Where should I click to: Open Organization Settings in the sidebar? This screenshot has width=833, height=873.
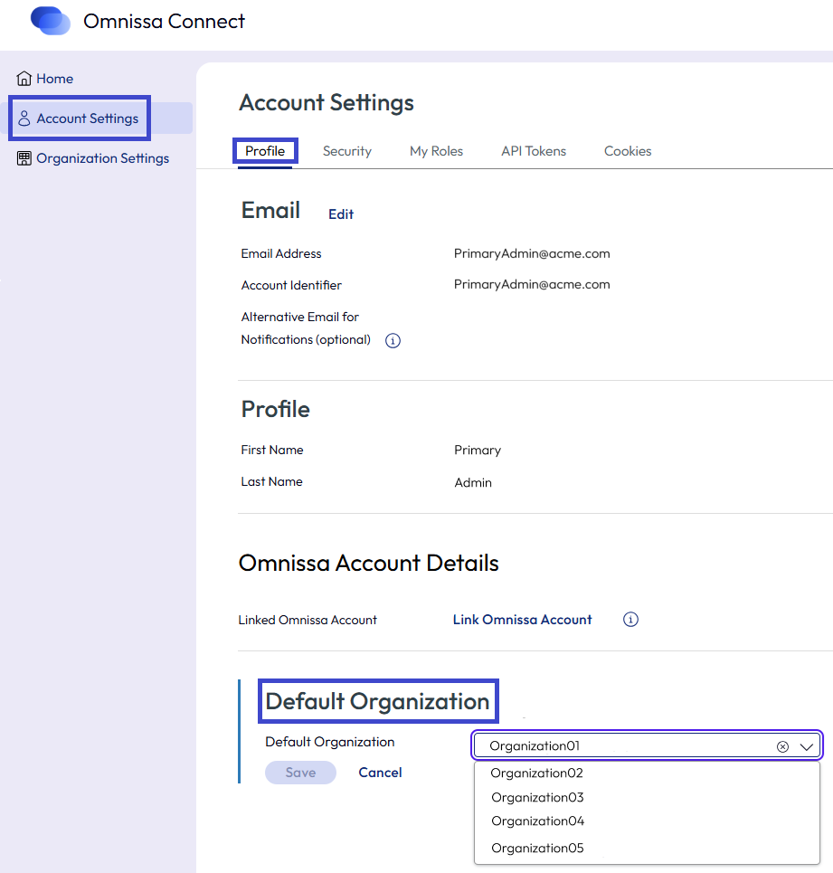(102, 158)
